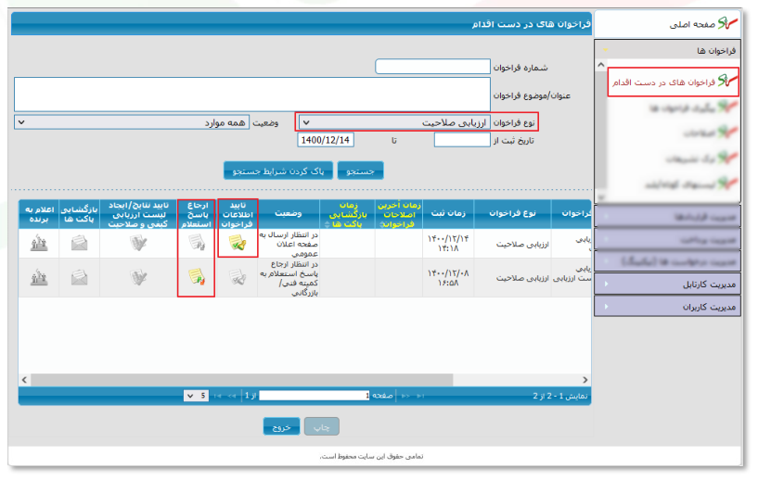Click status text در انتظار ارجاع پاسخ استعلام
This screenshot has height=481, width=758.
pyautogui.click(x=289, y=278)
